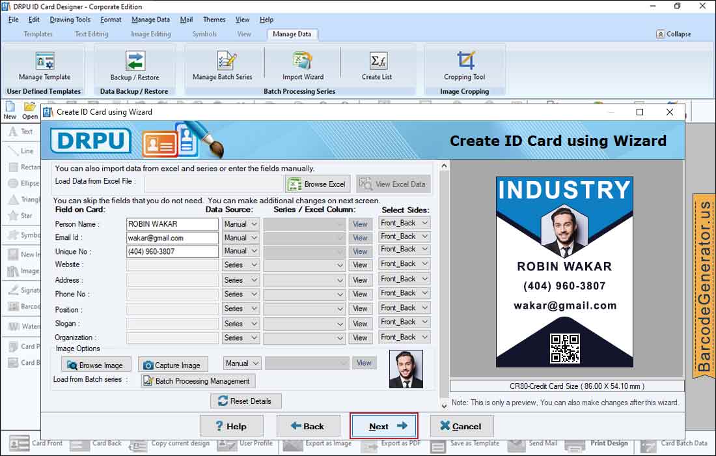Open Email Id data source dropdown
The image size is (716, 456).
coord(241,238)
